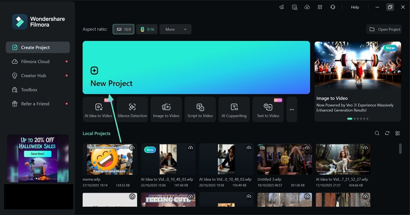This screenshot has width=410, height=215.
Task: Select the 16:9 aspect ratio option
Action: point(123,29)
